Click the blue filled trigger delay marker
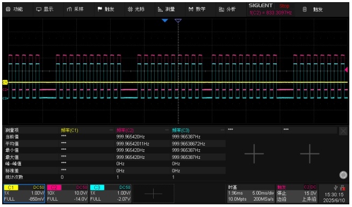 (x=165, y=20)
